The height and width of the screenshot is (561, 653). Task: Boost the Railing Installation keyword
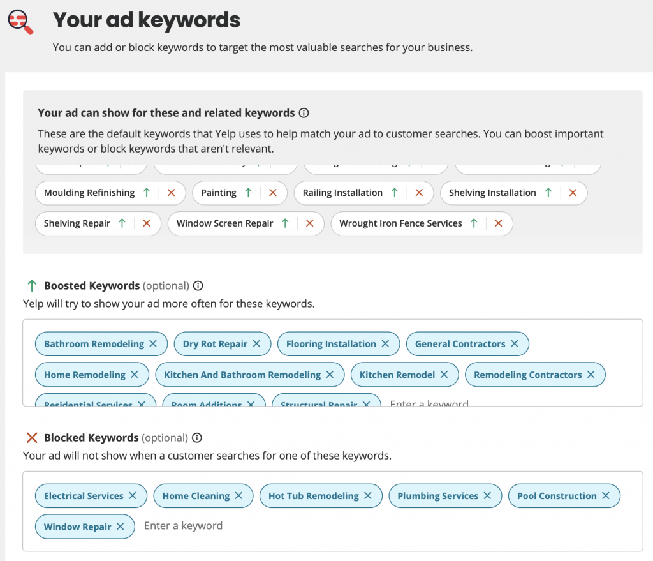click(394, 193)
